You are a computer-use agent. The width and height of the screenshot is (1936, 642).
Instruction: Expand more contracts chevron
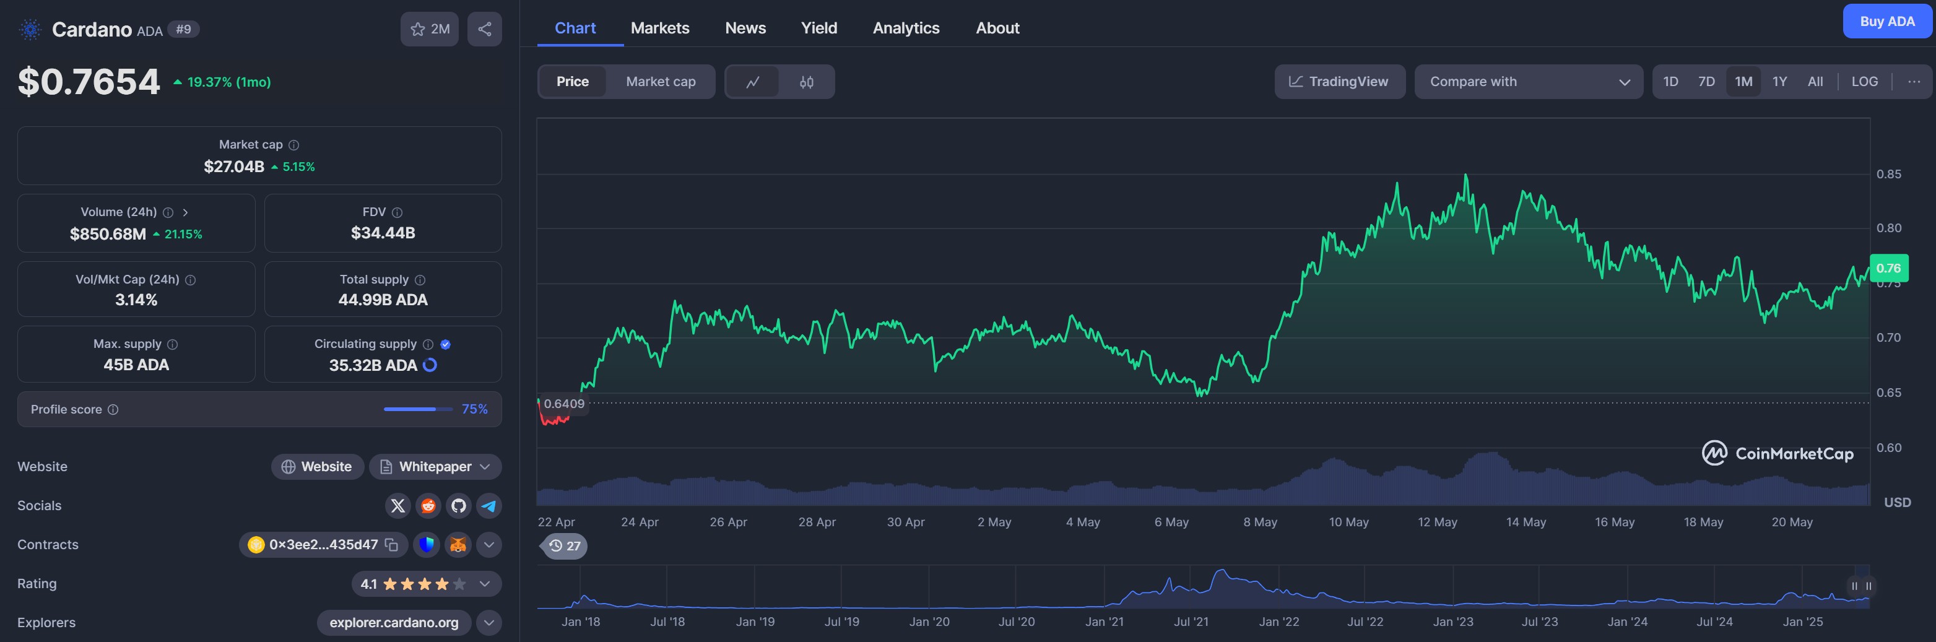click(489, 545)
